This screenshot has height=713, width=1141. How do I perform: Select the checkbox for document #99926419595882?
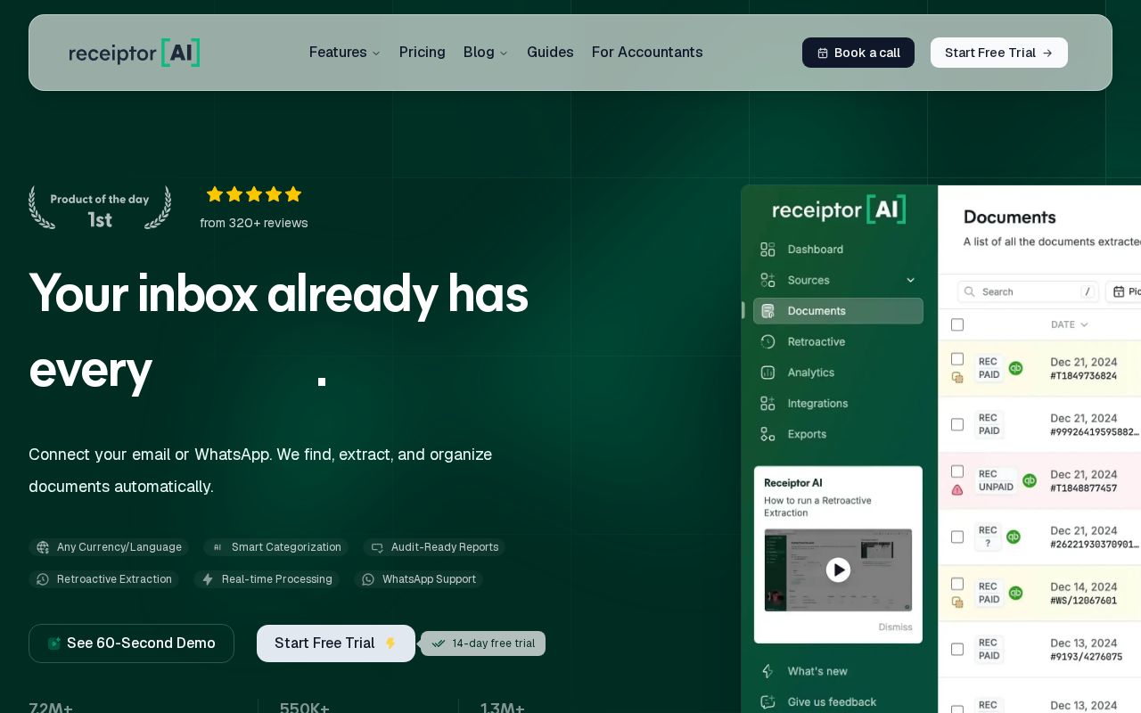point(957,424)
